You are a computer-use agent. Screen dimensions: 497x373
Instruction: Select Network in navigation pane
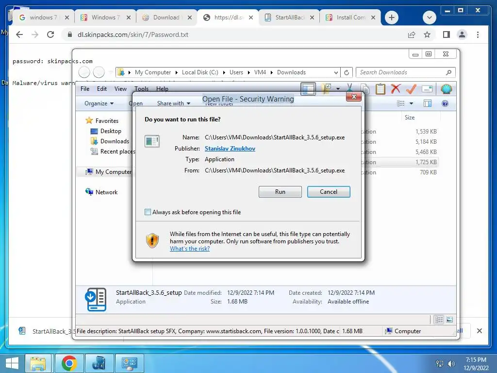pyautogui.click(x=106, y=192)
